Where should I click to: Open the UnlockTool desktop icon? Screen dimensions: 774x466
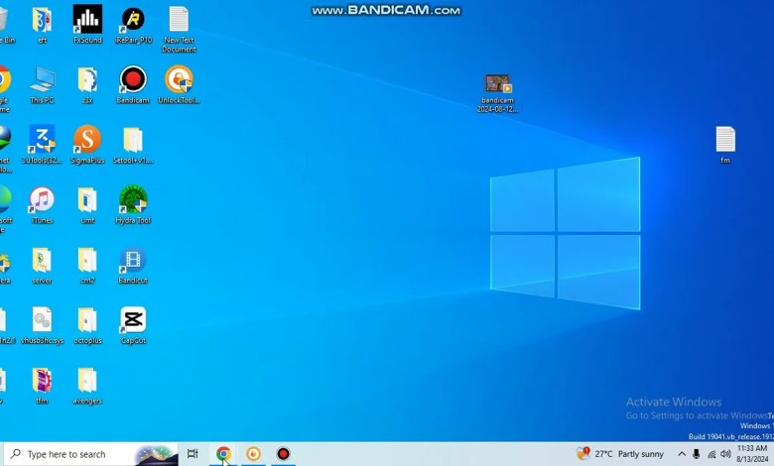tap(179, 79)
